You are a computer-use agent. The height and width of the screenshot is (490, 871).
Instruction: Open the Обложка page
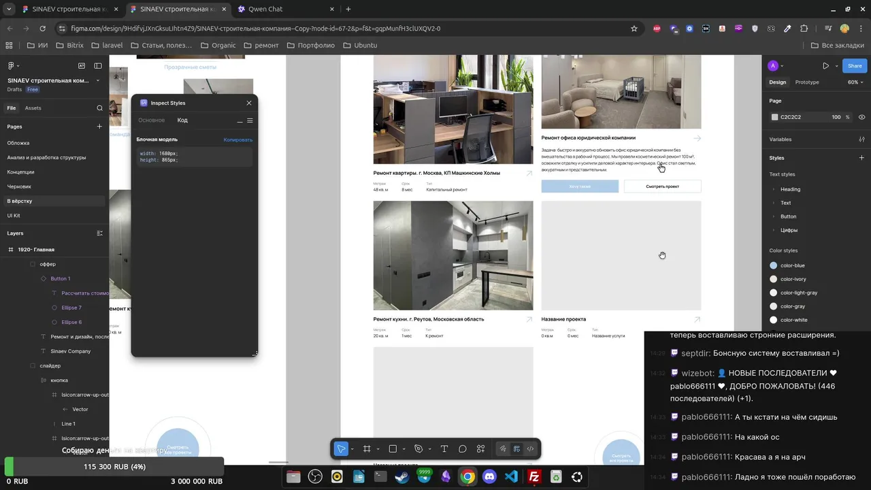tap(18, 143)
